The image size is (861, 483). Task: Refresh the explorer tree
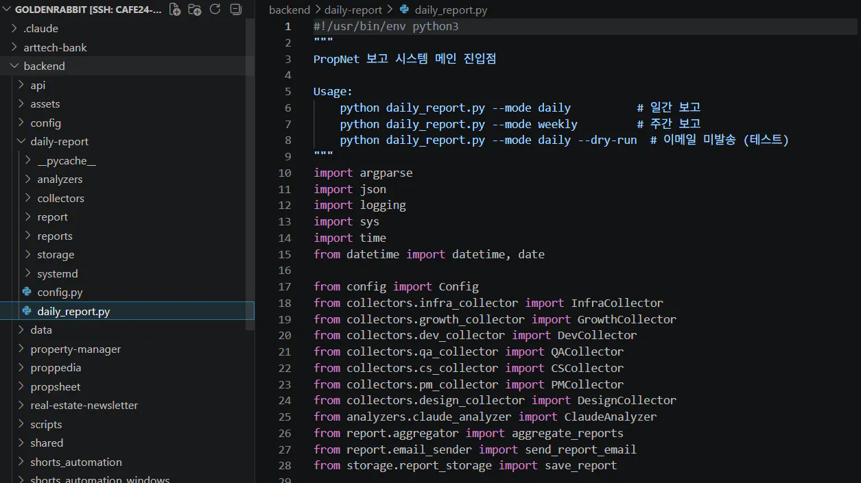[x=215, y=10]
